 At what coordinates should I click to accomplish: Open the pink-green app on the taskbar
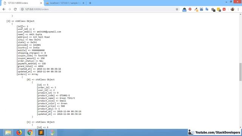click(52, 133)
